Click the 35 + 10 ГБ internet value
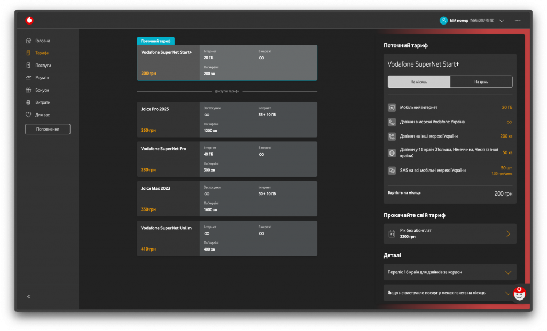The height and width of the screenshot is (331, 547). tap(267, 115)
